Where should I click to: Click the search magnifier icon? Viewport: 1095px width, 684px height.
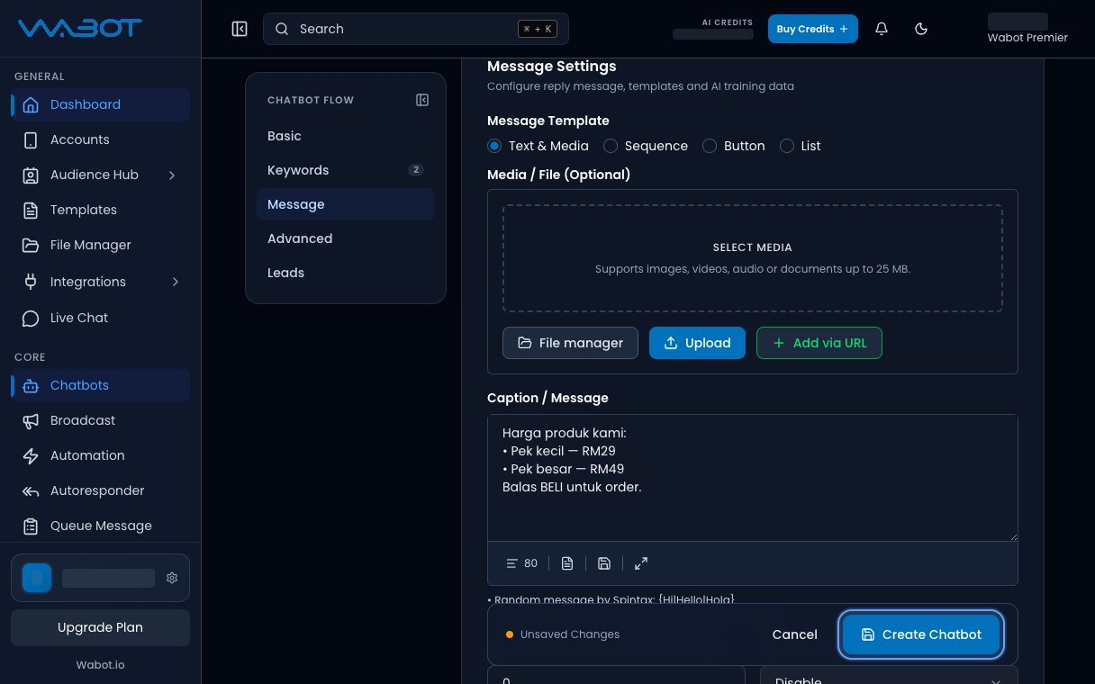click(282, 29)
